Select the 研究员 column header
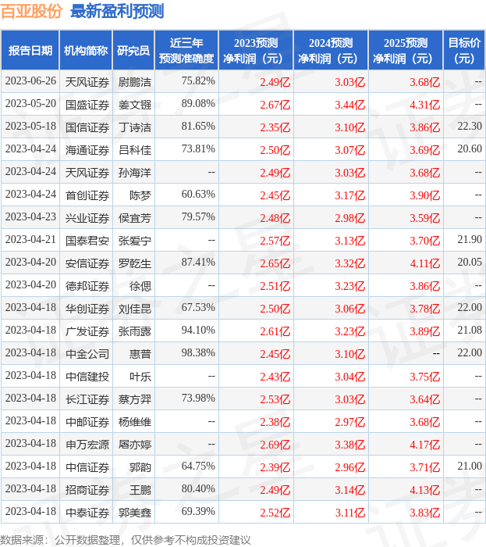Screen dimensions: 486x547 click(x=133, y=50)
